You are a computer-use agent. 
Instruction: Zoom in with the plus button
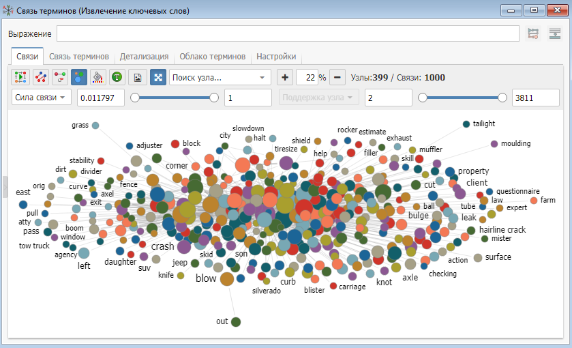tap(284, 77)
